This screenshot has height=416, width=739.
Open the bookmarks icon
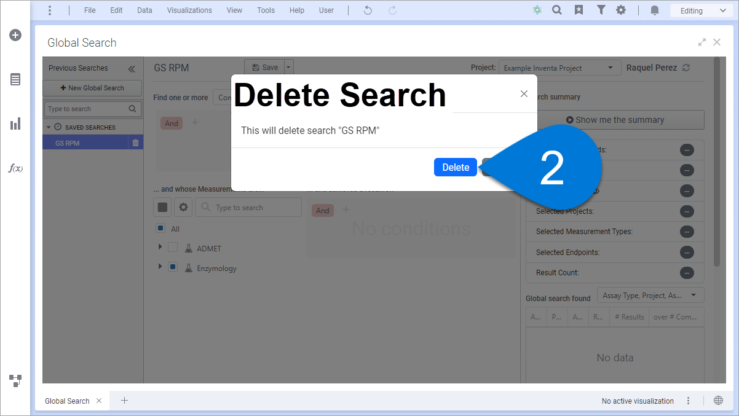(579, 10)
